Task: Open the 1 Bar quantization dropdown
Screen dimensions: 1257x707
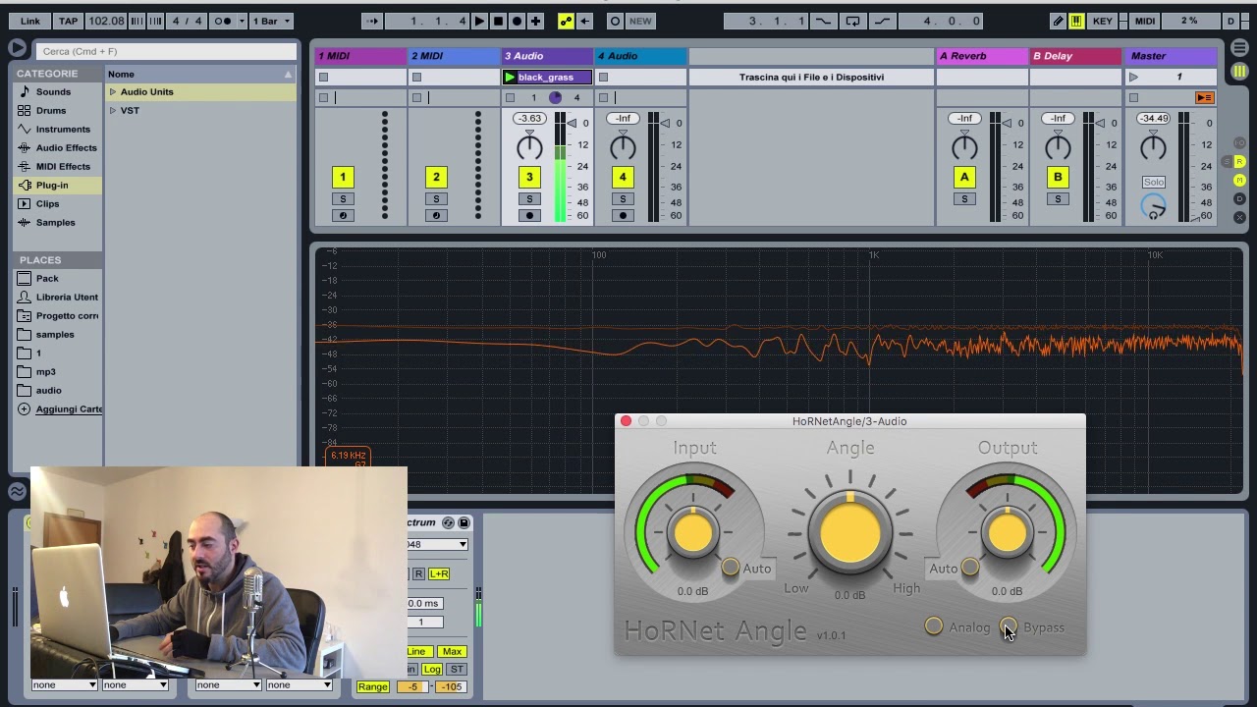Action: click(273, 21)
